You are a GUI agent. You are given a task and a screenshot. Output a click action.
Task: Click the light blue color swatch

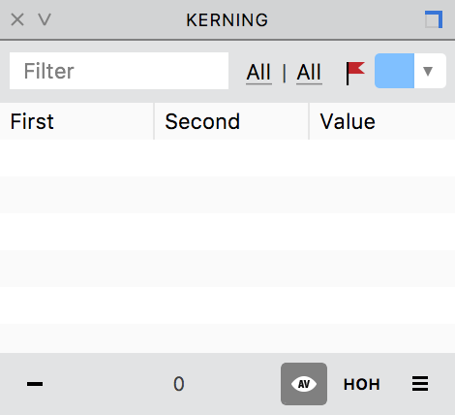[394, 71]
